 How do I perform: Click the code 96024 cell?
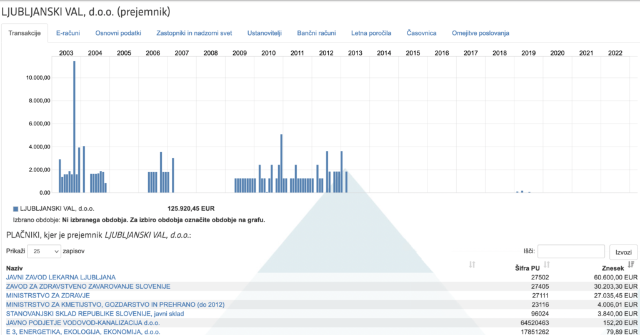click(x=539, y=314)
